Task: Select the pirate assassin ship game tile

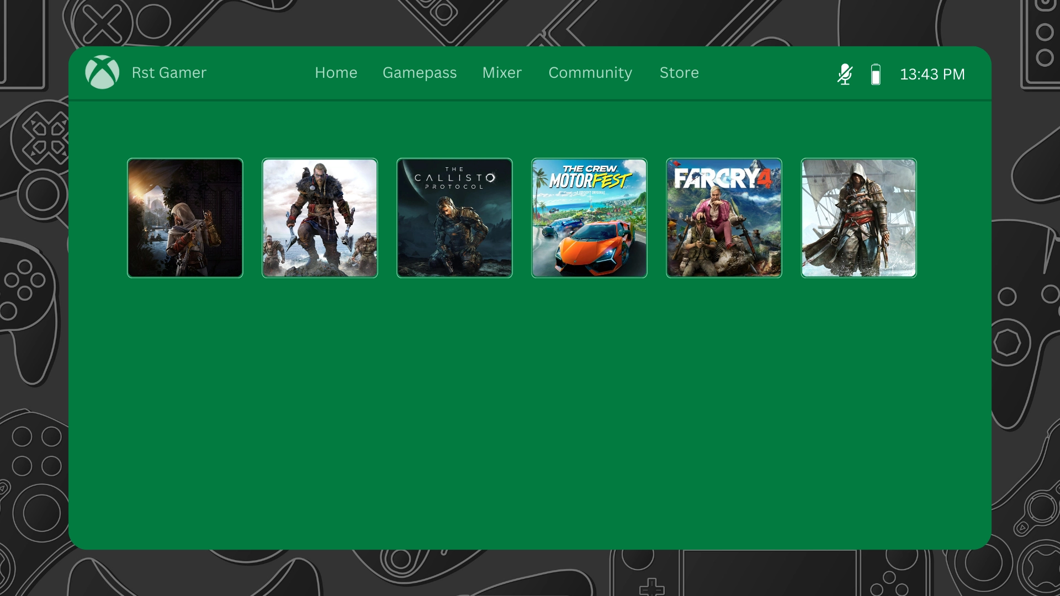Action: click(858, 218)
